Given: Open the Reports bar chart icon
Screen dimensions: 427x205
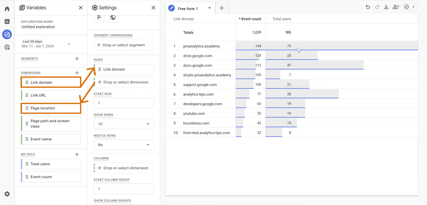Looking at the screenshot, I should point(7,22).
